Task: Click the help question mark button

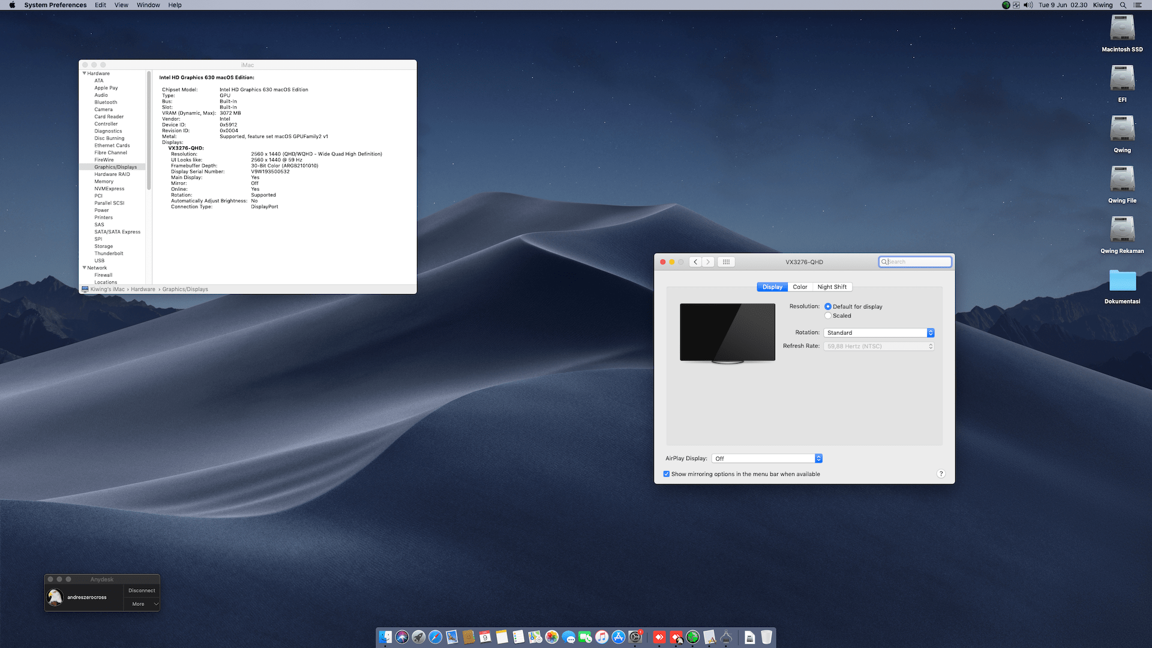Action: [x=941, y=474]
